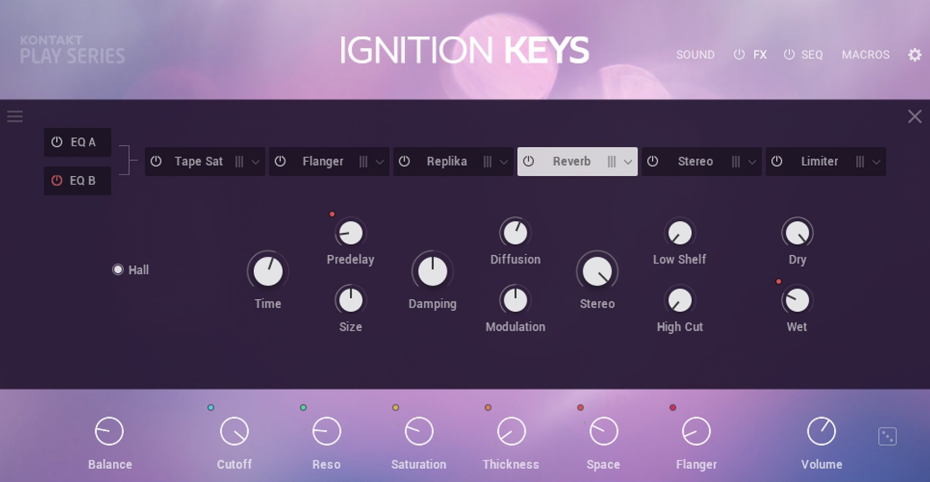Click the Cutoff macro knob
Image resolution: width=930 pixels, height=482 pixels.
234,431
